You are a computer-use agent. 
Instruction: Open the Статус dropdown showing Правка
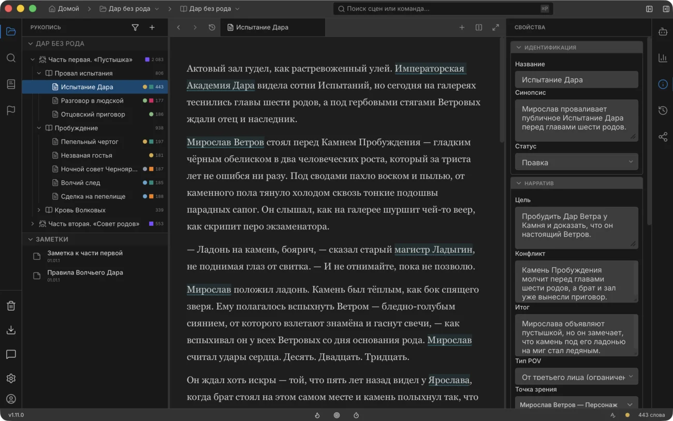tap(576, 162)
